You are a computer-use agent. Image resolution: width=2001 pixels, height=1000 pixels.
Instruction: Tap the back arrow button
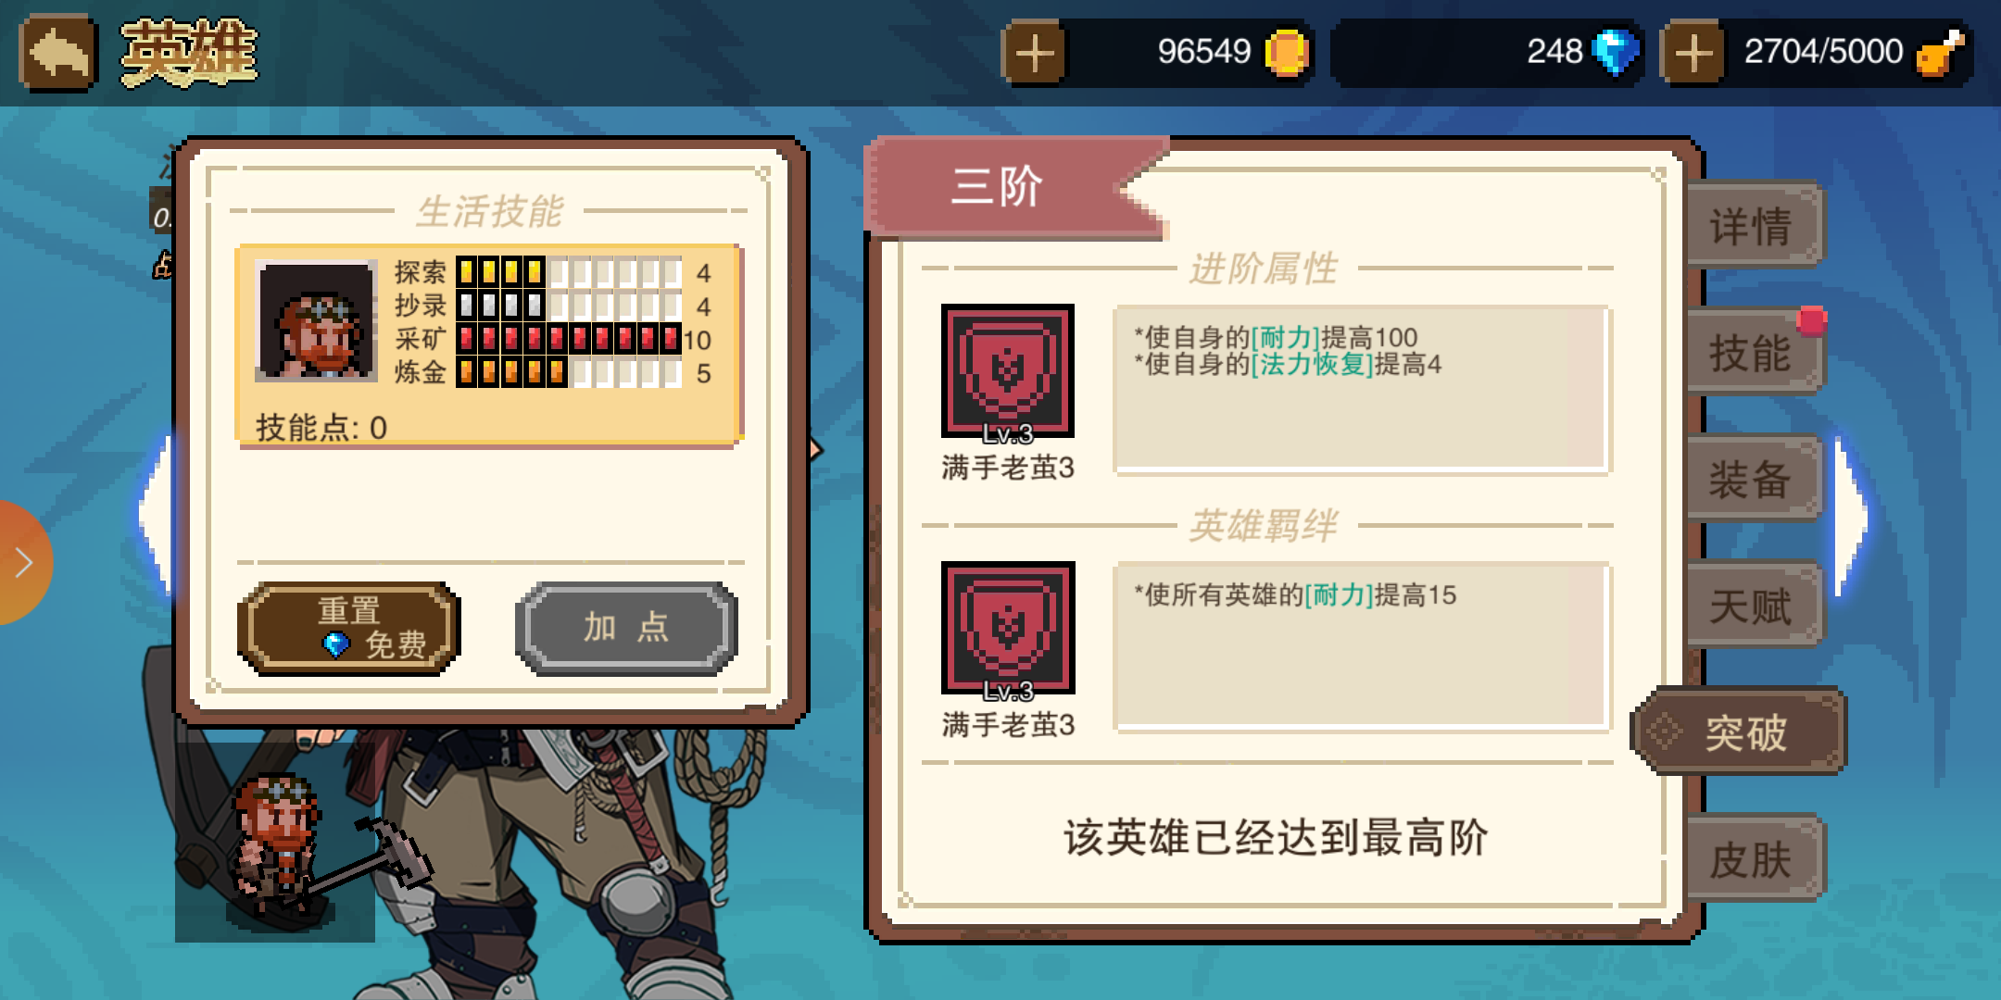58,54
